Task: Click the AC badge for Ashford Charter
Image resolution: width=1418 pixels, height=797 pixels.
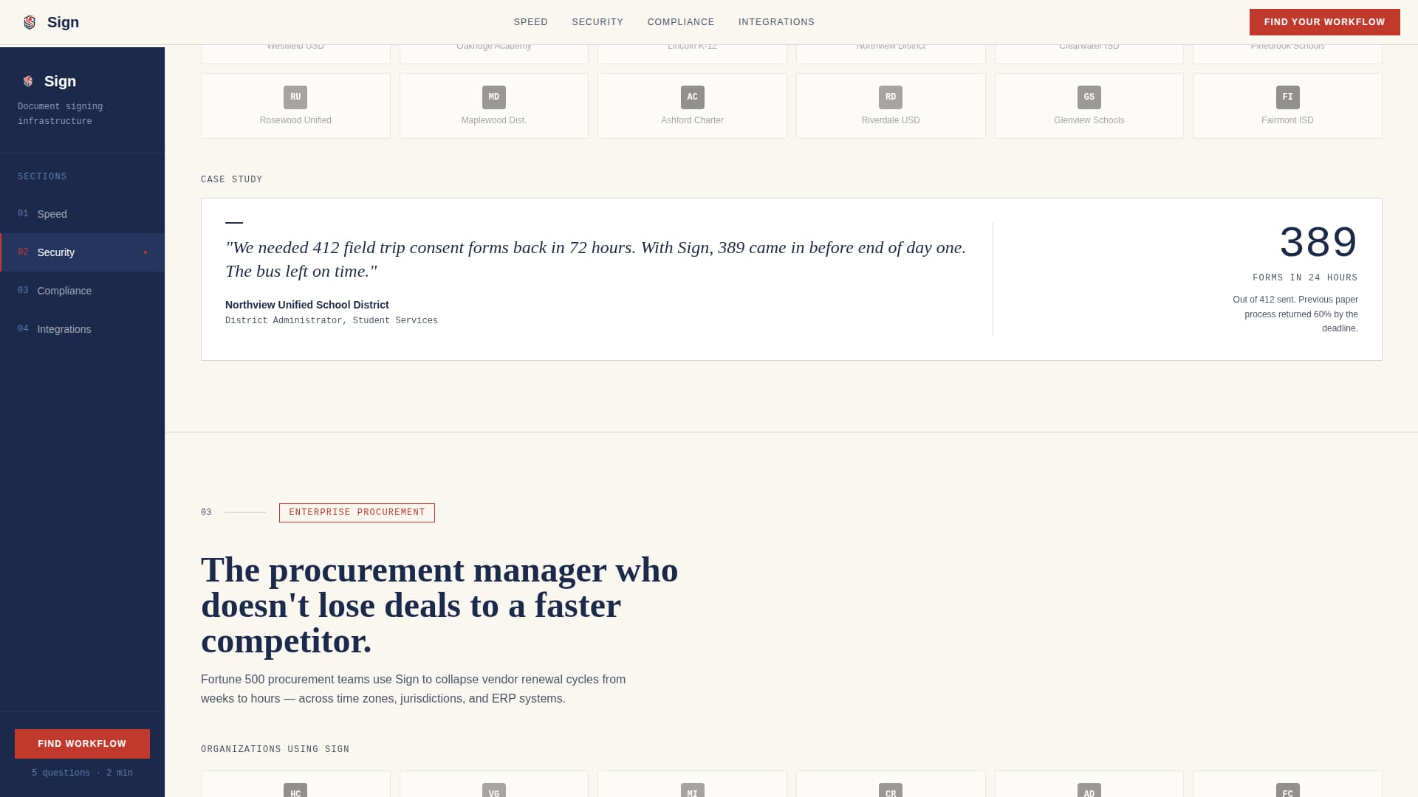Action: [692, 97]
